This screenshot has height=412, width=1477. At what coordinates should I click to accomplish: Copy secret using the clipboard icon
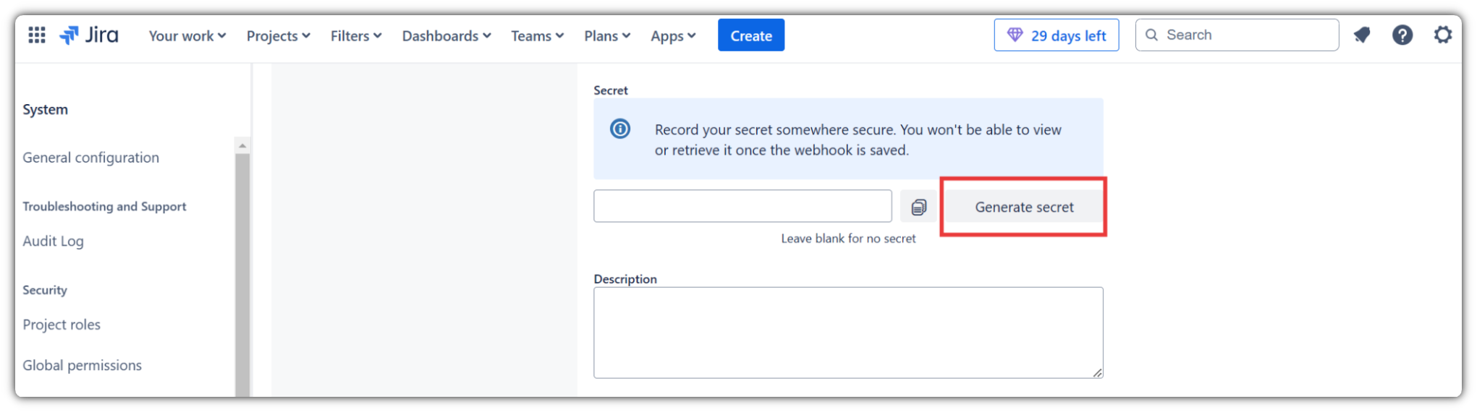918,207
